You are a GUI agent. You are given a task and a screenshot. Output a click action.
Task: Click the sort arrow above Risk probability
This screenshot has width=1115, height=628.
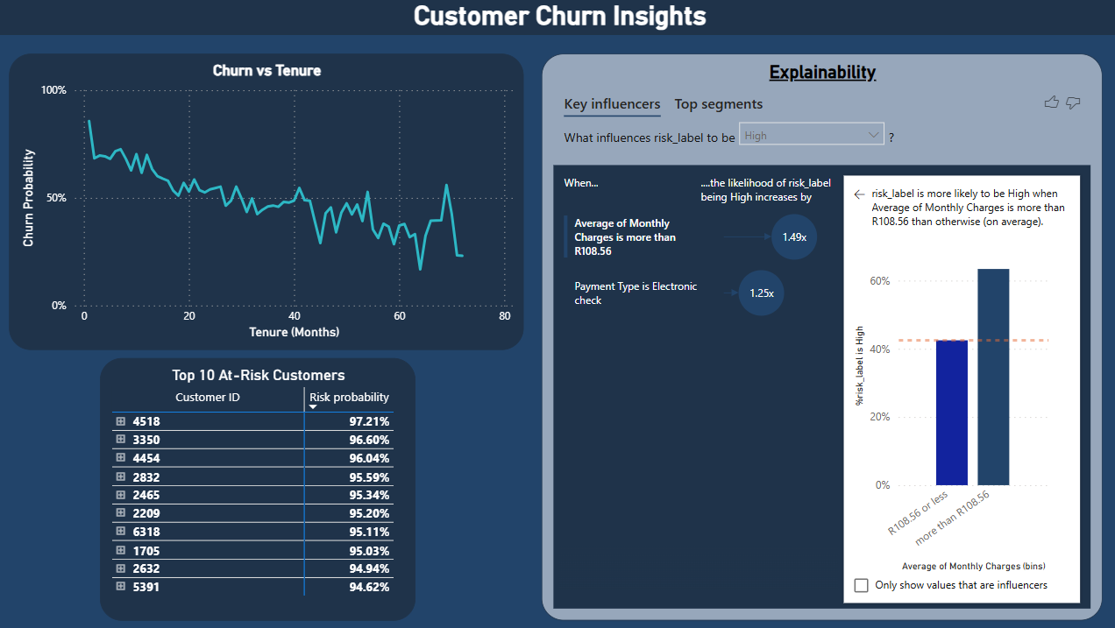(x=313, y=407)
